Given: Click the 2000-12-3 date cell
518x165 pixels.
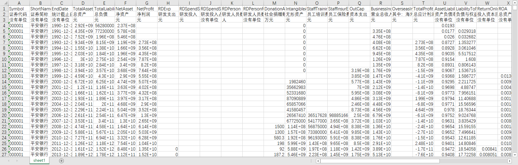Looking at the screenshot, I should [x=62, y=82].
